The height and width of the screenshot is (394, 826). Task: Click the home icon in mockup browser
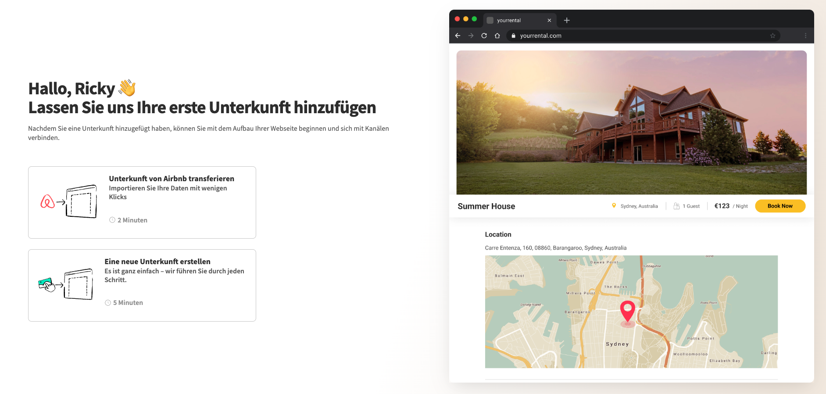click(497, 36)
